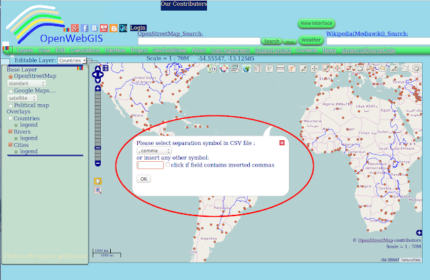The height and width of the screenshot is (280, 430).
Task: Open the YouTube social icon
Action: (x=103, y=28)
